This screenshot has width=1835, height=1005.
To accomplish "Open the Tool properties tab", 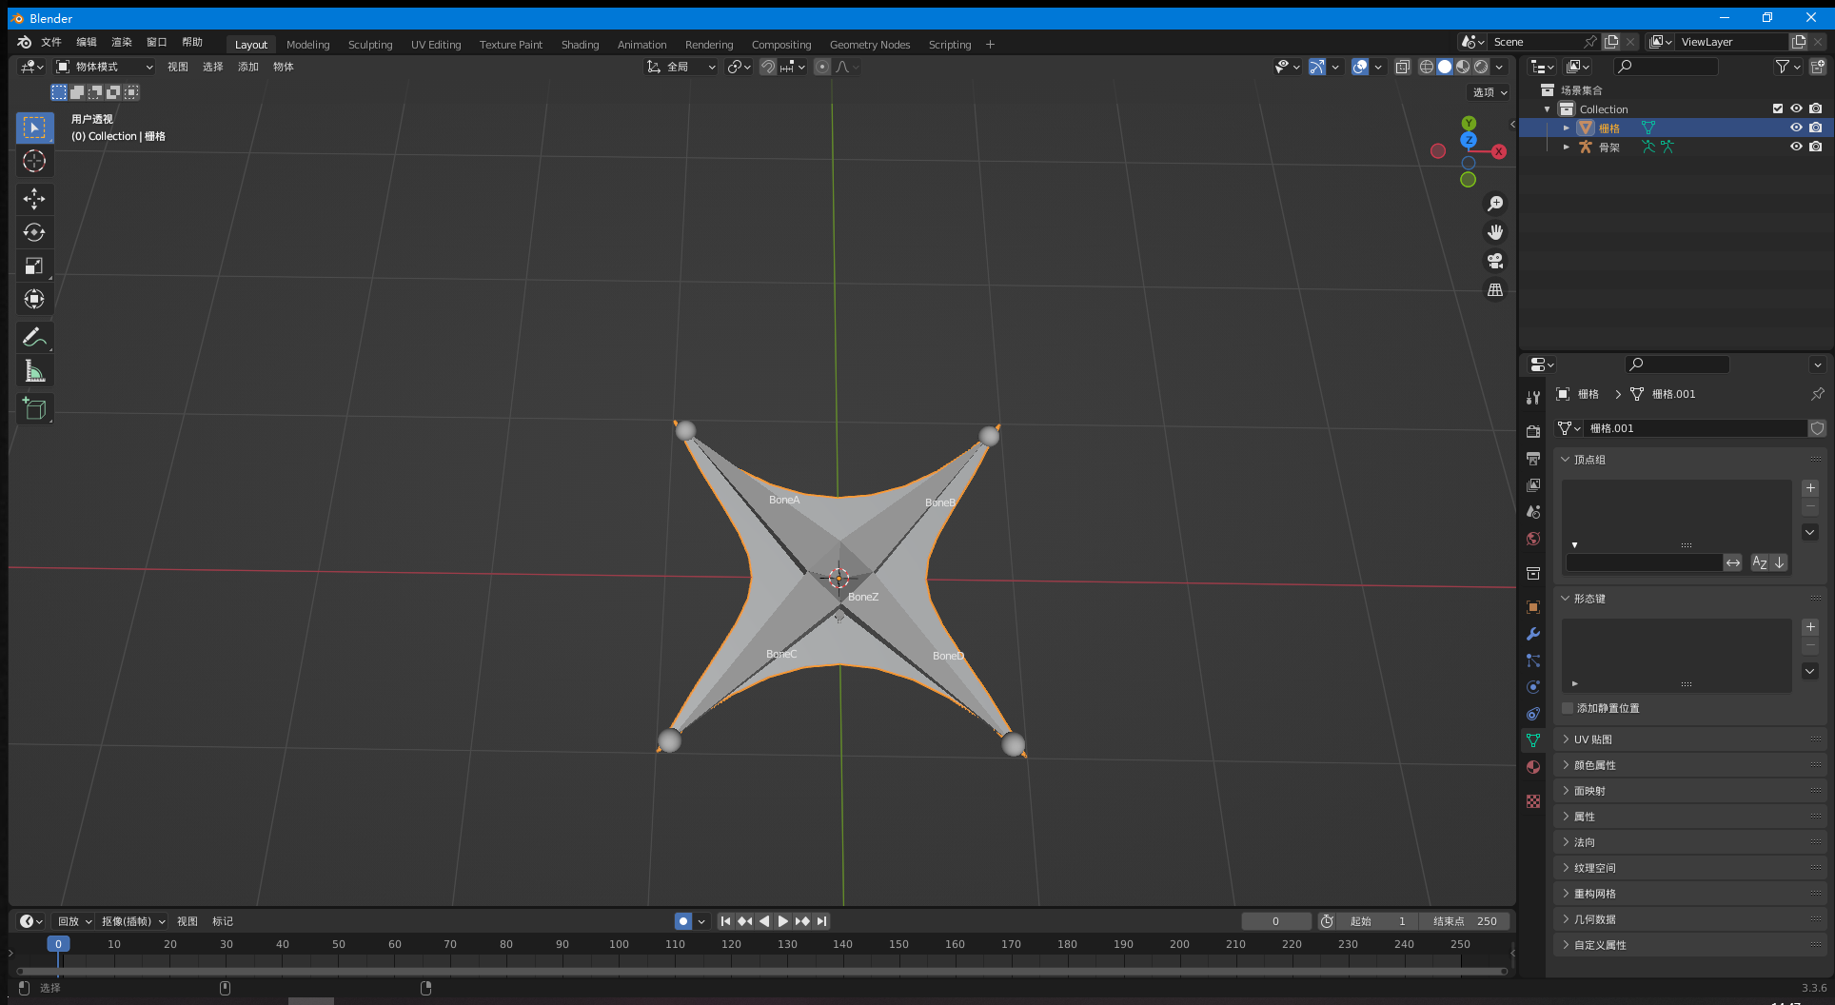I will pyautogui.click(x=1533, y=398).
